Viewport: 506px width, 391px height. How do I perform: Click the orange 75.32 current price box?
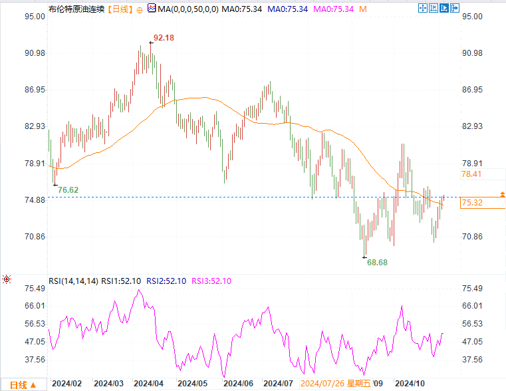pos(483,203)
